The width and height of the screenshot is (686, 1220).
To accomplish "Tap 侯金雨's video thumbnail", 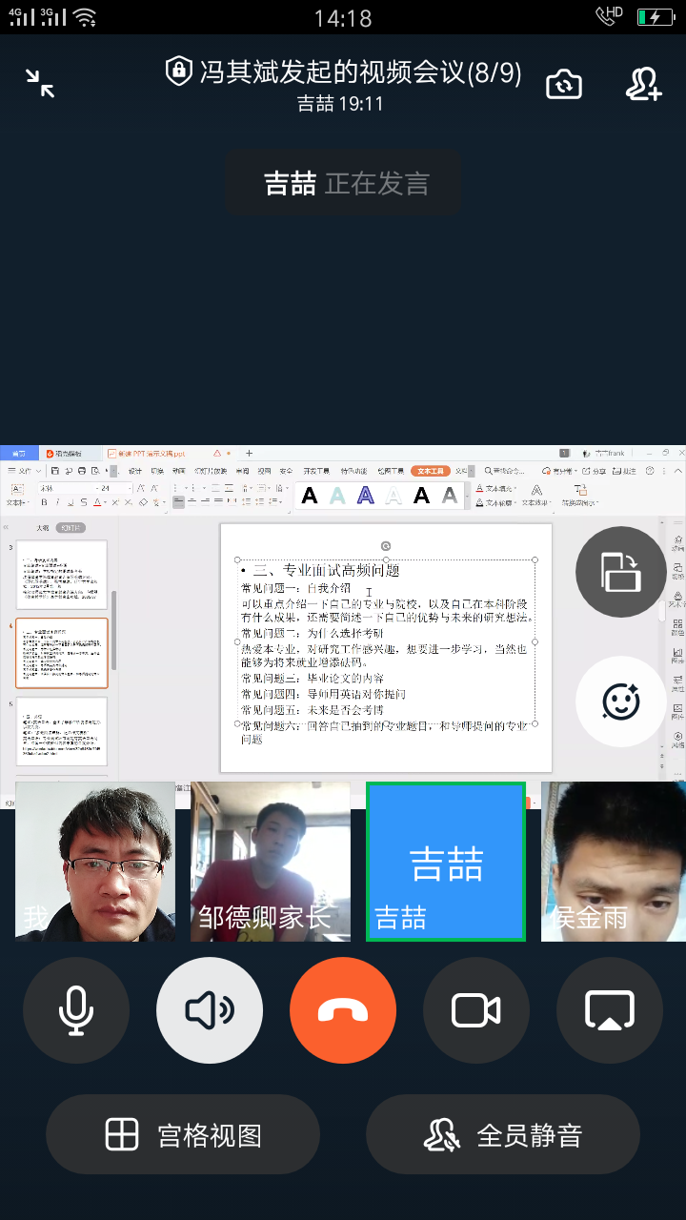I will [x=613, y=862].
